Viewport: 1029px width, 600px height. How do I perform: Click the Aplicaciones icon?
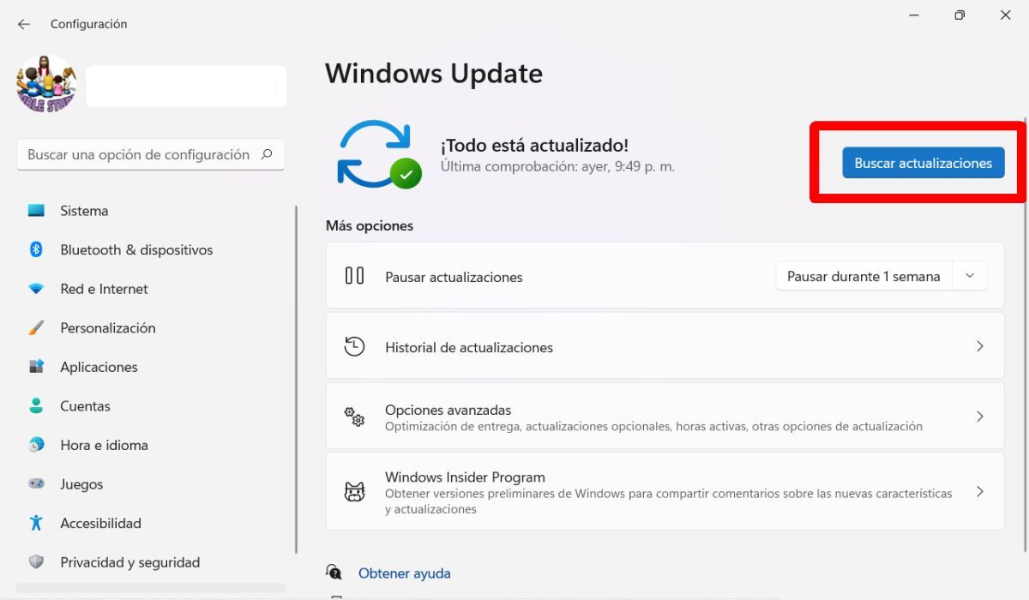[36, 367]
